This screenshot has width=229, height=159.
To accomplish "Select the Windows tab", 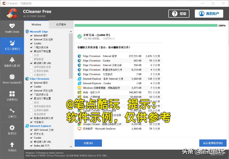I will 36,24.
